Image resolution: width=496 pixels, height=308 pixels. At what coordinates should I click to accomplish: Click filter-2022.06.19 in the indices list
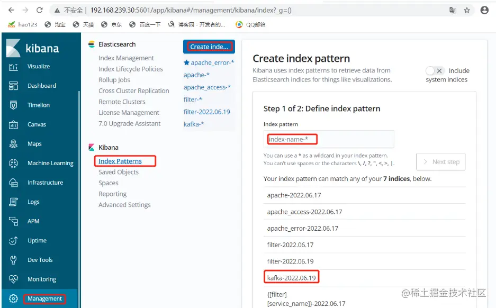(364, 261)
